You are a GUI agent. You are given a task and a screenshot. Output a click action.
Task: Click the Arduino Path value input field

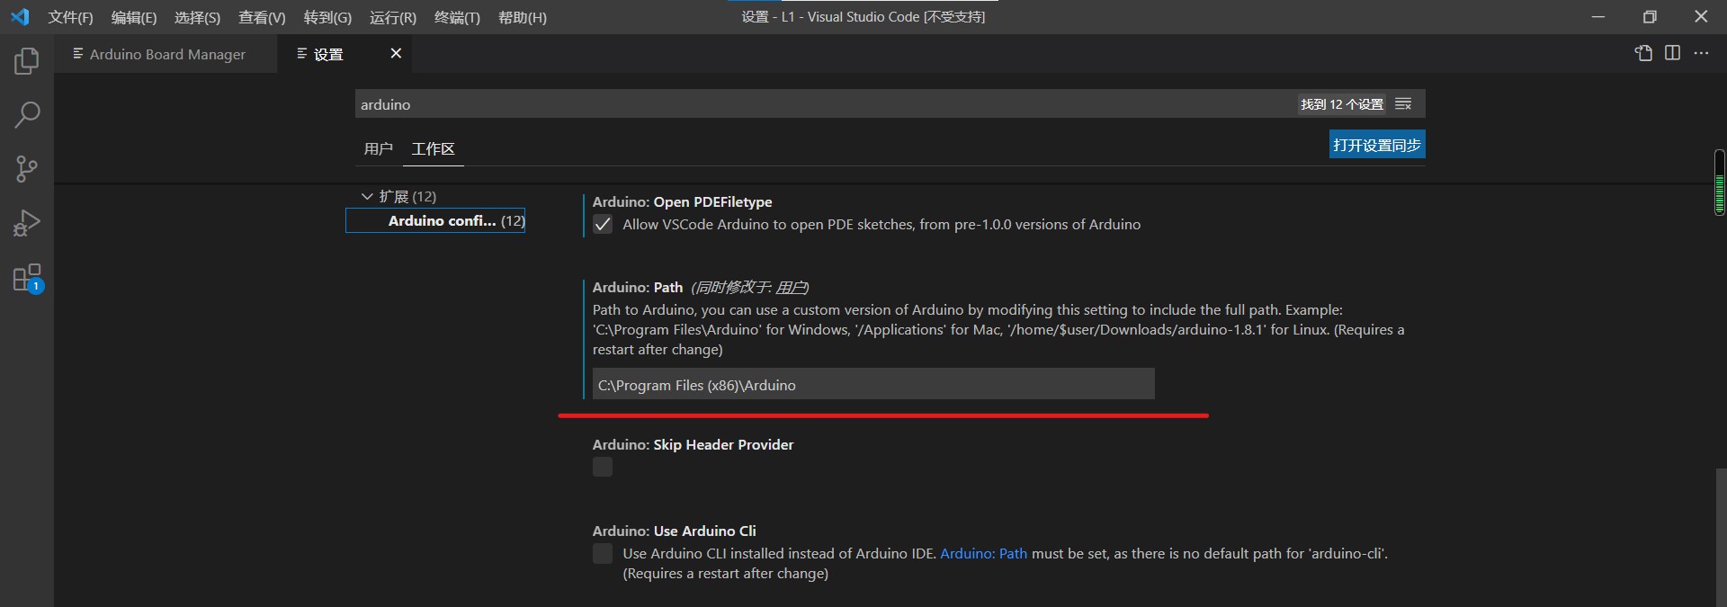pyautogui.click(x=873, y=384)
